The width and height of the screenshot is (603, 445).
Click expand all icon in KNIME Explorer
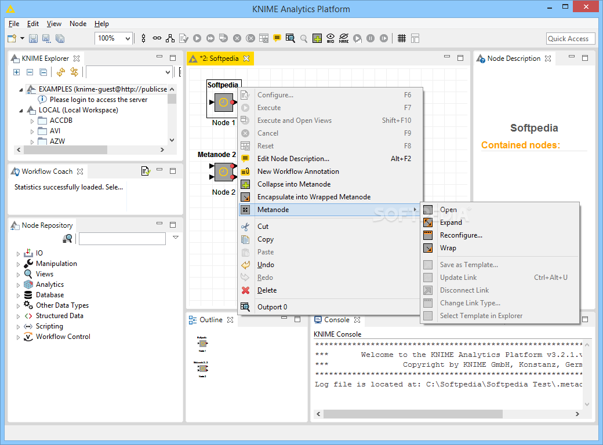tap(17, 72)
